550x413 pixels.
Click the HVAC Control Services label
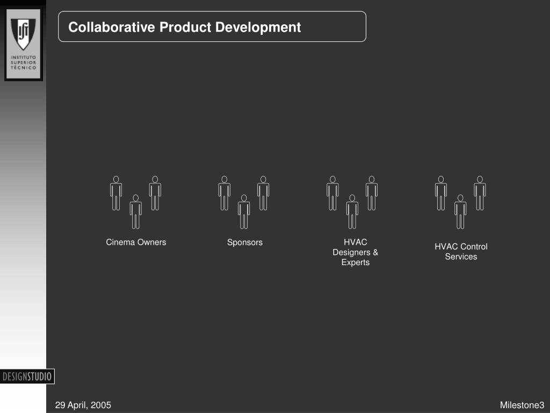461,252
